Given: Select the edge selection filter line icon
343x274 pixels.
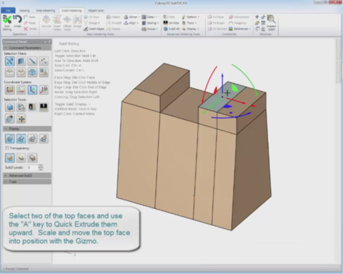Looking at the screenshot, I should [32, 61].
